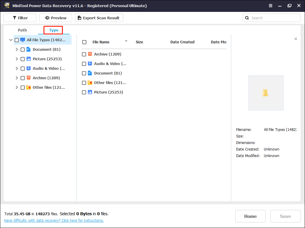This screenshot has height=228, width=305.
Task: Check Picture checkbox in left tree
Action: 23,59
